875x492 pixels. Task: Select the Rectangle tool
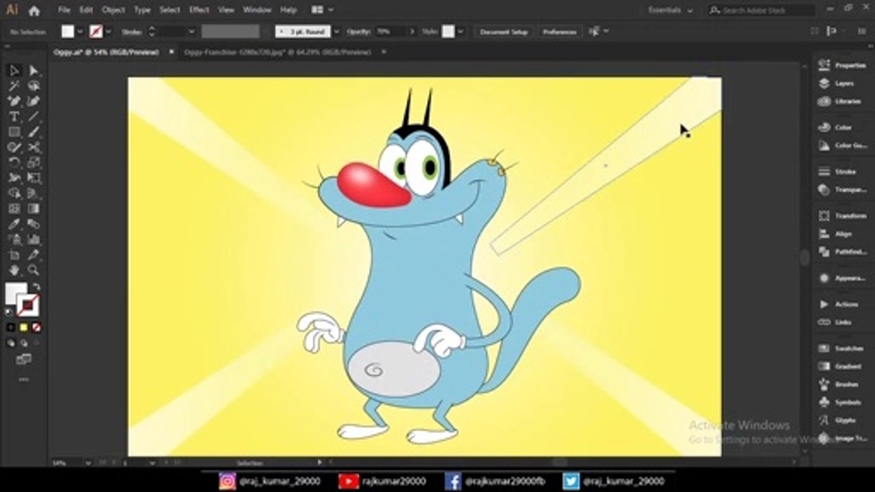point(14,132)
